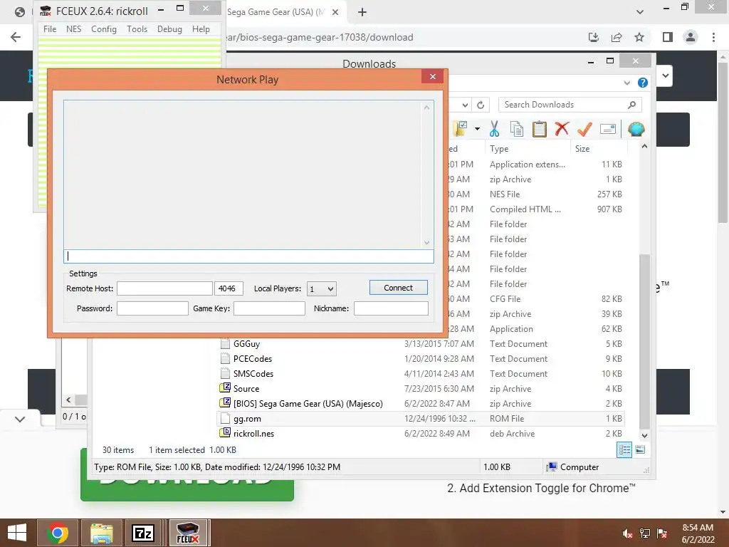Go back in Chrome
Viewport: 729px width, 547px height.
16,37
